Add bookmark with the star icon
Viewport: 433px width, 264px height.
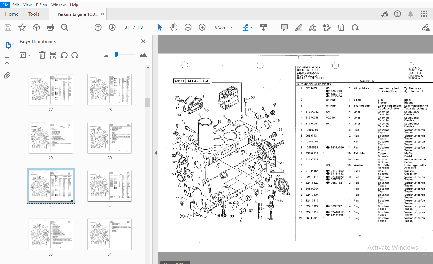pos(22,27)
